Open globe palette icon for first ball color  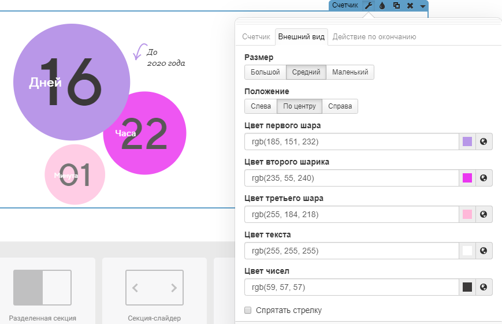484,141
